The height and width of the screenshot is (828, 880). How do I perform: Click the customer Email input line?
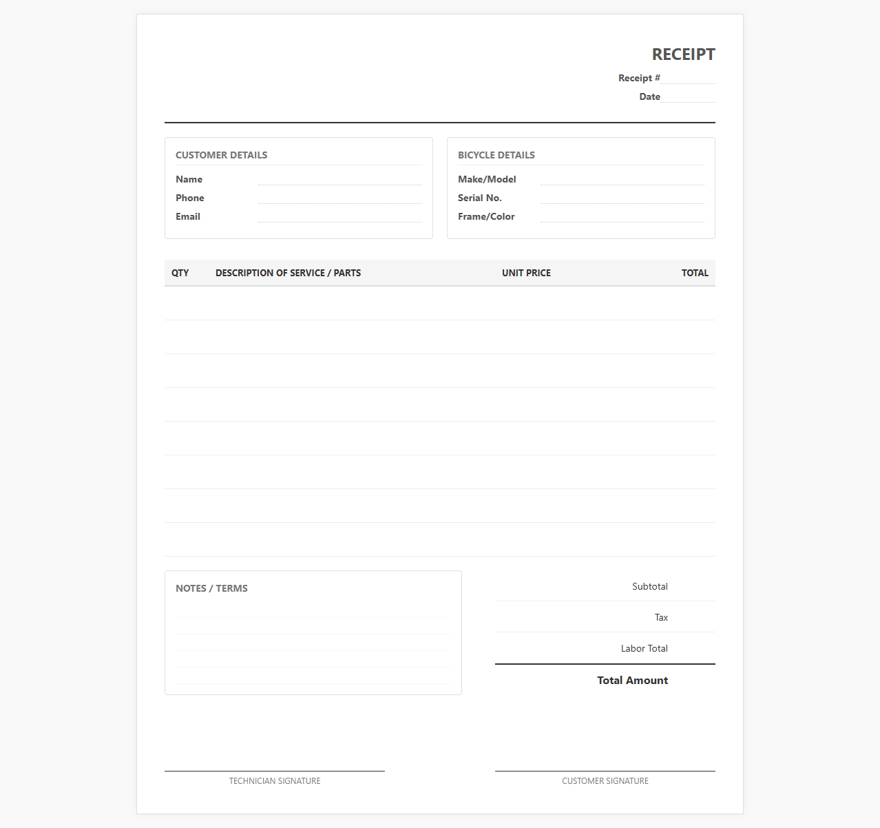point(340,216)
